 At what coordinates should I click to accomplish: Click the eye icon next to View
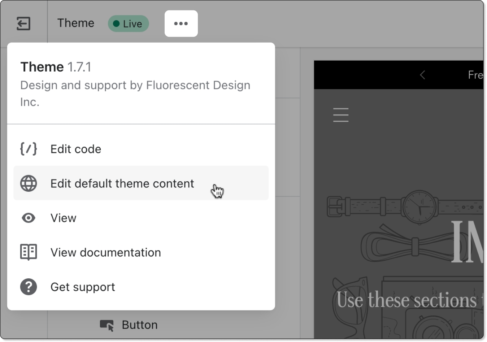click(x=28, y=218)
